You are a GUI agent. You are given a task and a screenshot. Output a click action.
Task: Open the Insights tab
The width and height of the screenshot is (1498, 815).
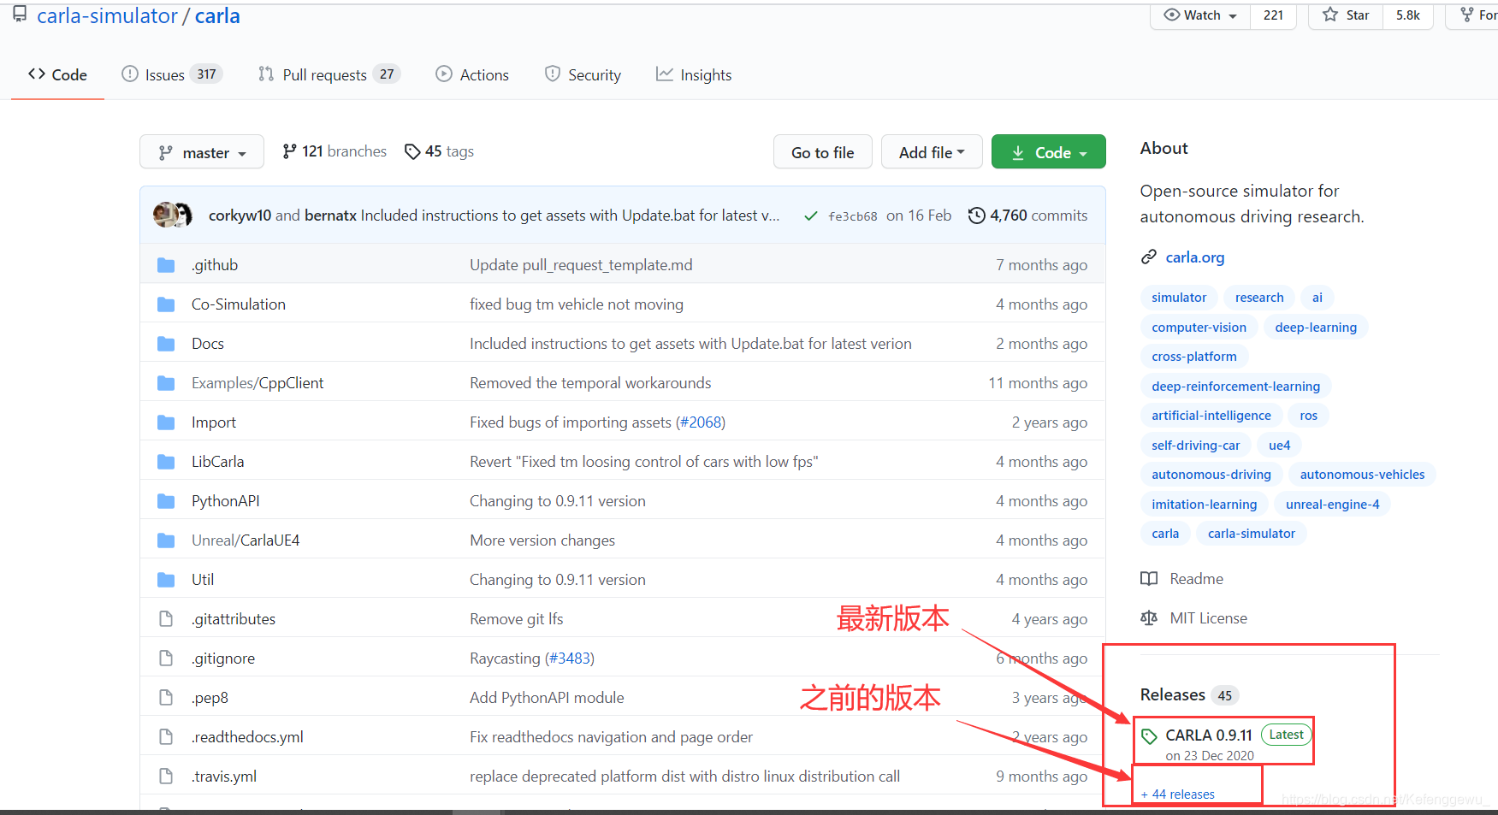(x=694, y=75)
